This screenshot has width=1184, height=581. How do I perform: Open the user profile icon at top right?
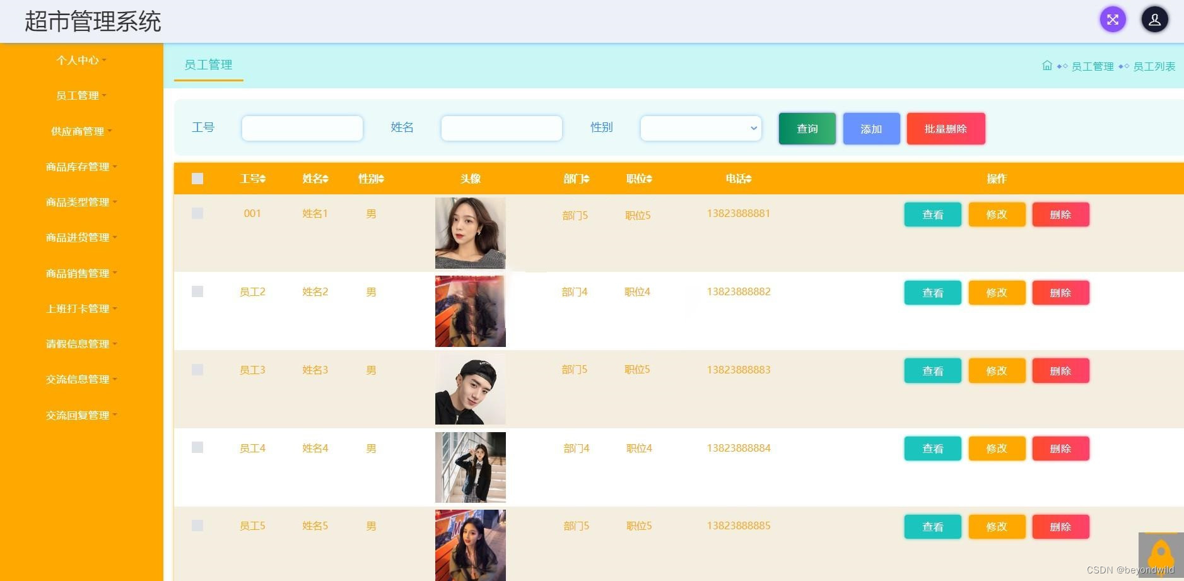point(1155,20)
